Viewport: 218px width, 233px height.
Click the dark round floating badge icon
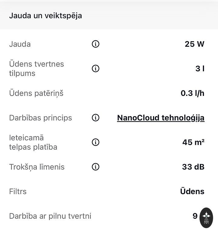coord(206,218)
